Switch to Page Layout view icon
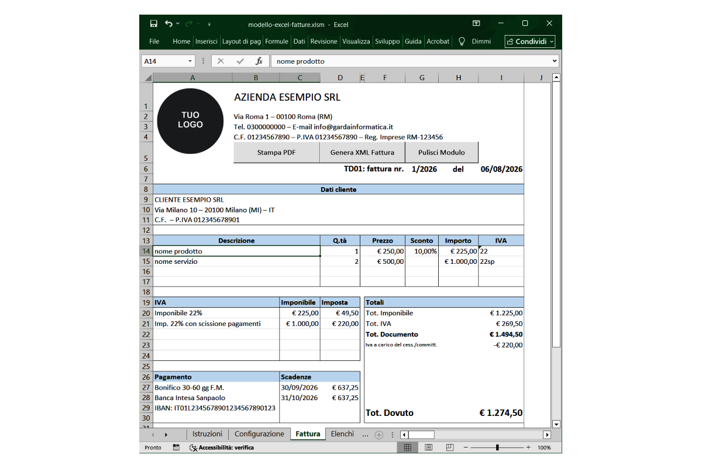 click(428, 448)
